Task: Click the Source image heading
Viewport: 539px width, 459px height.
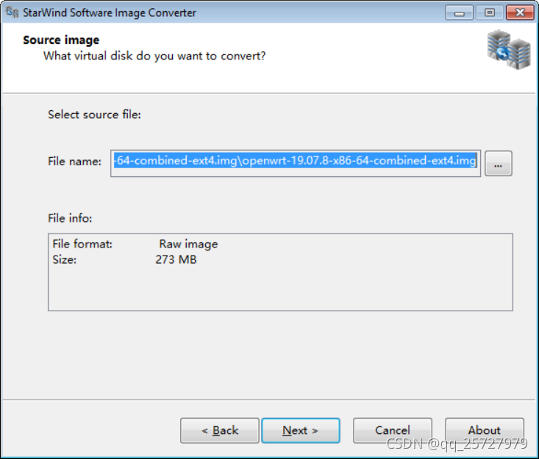Action: pyautogui.click(x=61, y=40)
